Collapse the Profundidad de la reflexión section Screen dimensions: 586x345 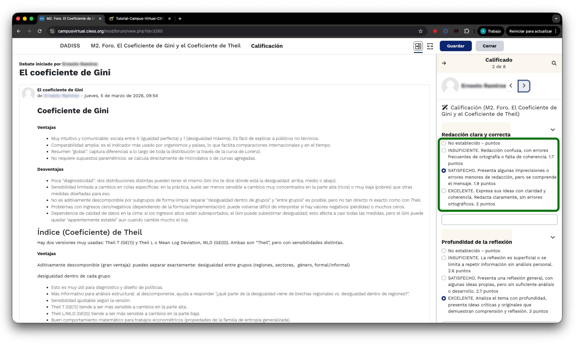pyautogui.click(x=553, y=237)
